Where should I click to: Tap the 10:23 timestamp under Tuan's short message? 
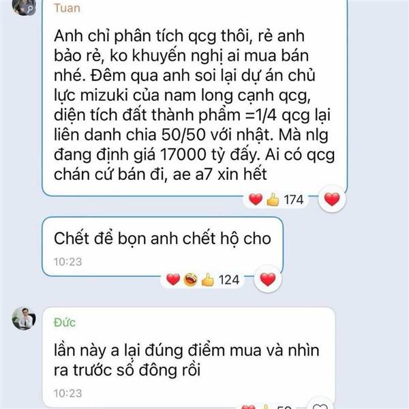(x=67, y=262)
